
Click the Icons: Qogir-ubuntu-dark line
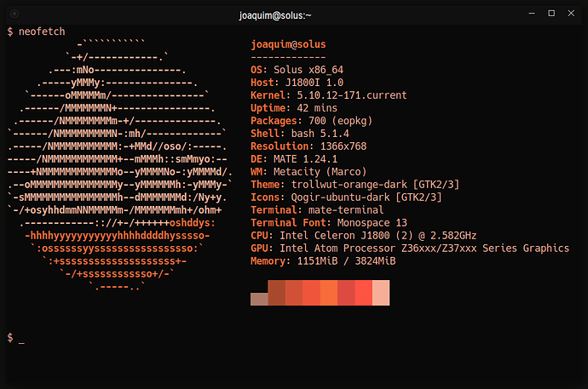[346, 197]
